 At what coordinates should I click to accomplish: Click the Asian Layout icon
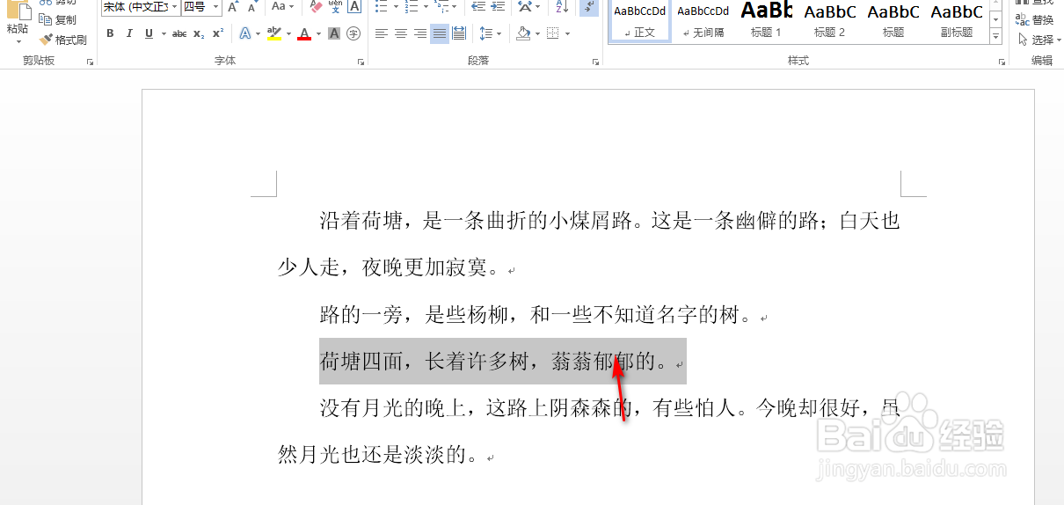(525, 7)
